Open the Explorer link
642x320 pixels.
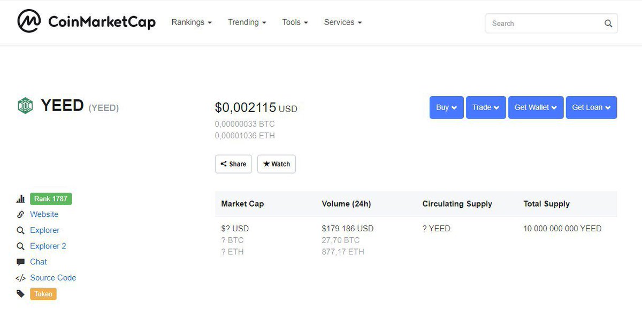[45, 230]
